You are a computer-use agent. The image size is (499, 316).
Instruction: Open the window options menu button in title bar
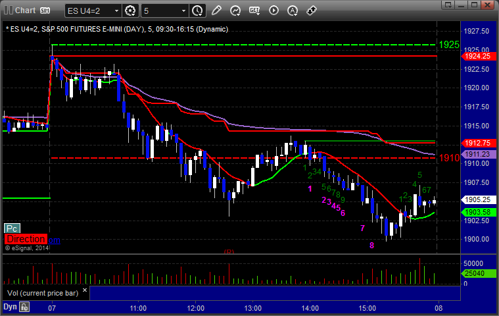[x=448, y=5]
